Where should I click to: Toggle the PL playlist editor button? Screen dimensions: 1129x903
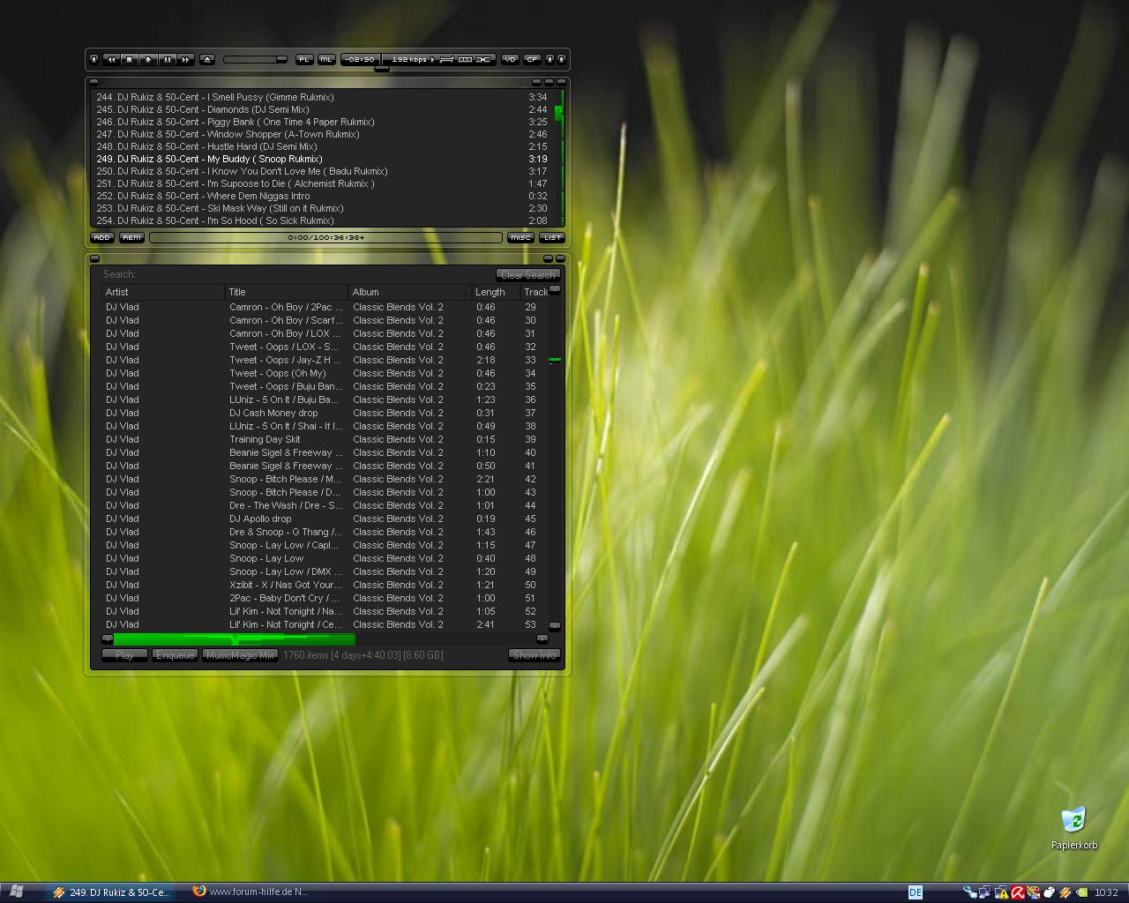(x=304, y=59)
